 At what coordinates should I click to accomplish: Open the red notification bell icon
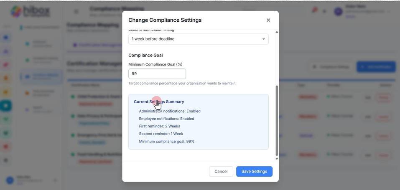(x=314, y=10)
